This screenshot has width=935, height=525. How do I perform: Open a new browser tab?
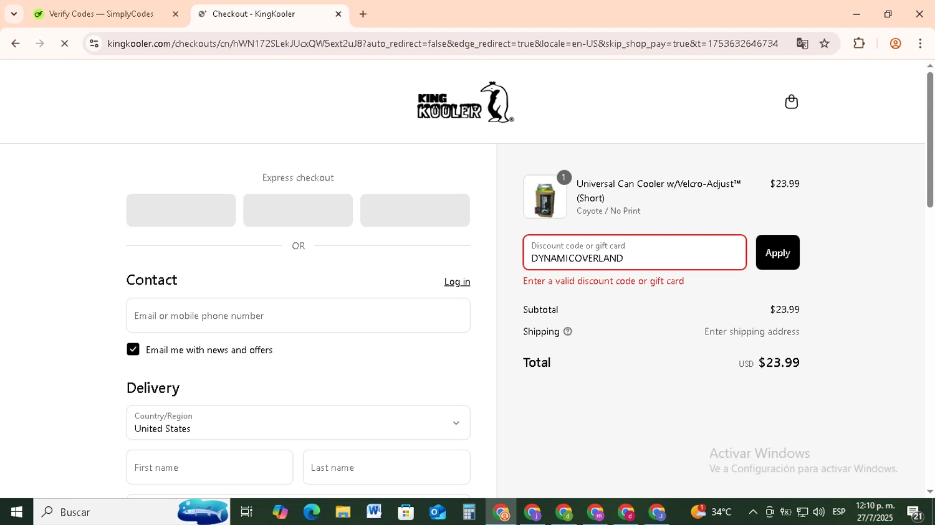coord(363,14)
